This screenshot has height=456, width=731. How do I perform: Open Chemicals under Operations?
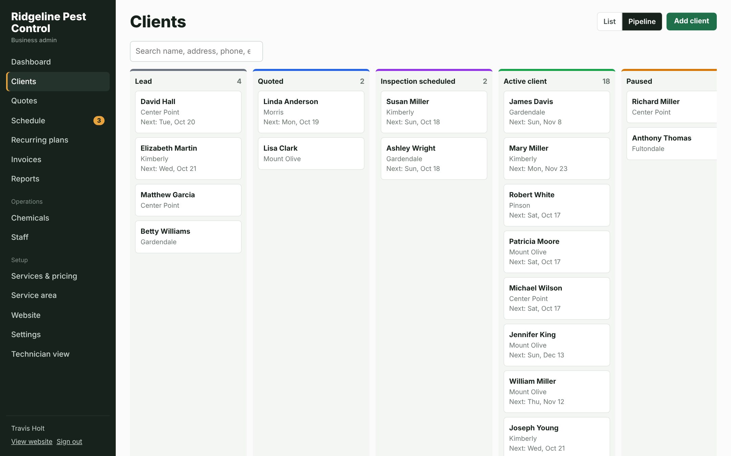coord(58,218)
